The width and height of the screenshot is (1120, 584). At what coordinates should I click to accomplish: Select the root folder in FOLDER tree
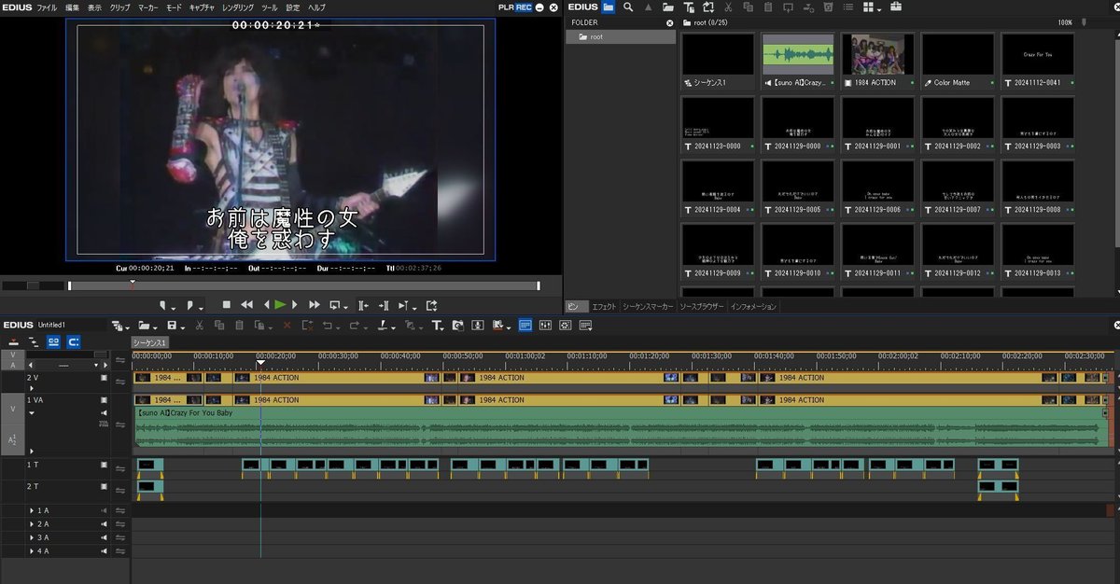point(621,37)
